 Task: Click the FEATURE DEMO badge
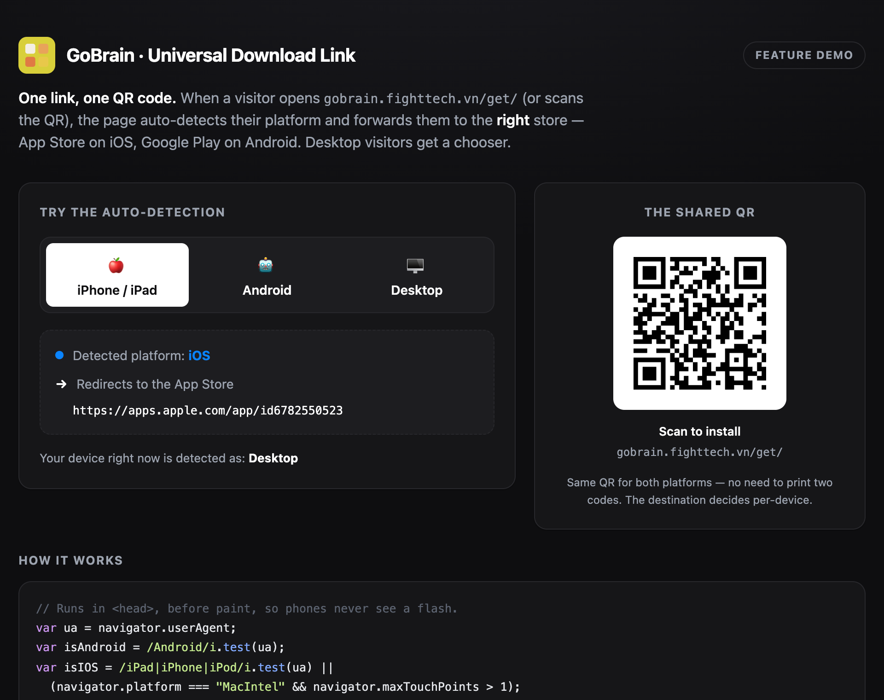(x=804, y=55)
